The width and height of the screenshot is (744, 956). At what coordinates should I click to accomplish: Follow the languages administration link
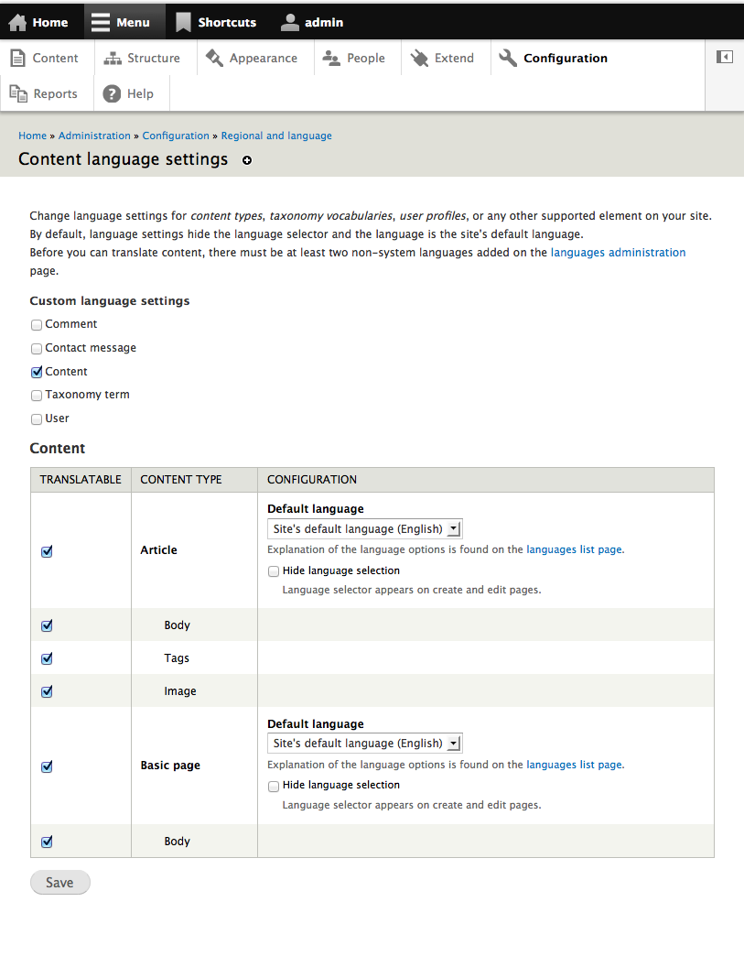coord(618,252)
